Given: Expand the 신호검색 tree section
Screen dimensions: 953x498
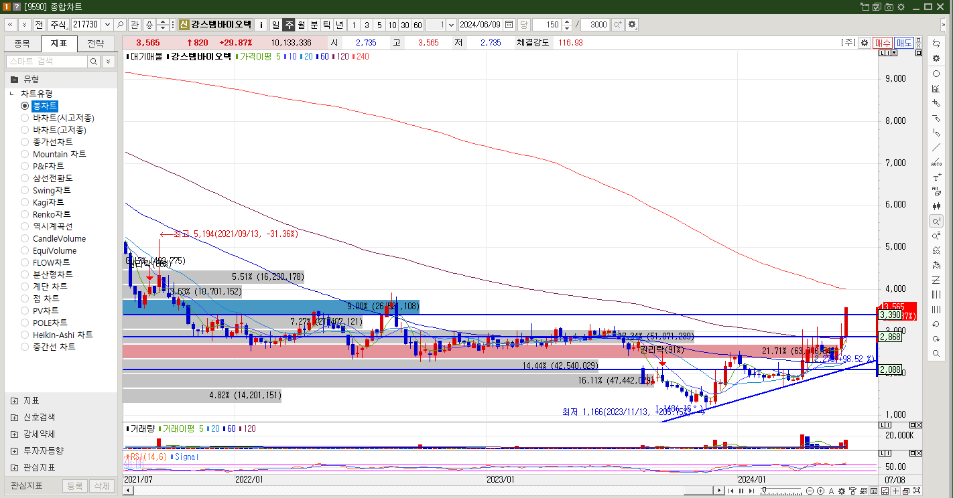Looking at the screenshot, I should (15, 417).
